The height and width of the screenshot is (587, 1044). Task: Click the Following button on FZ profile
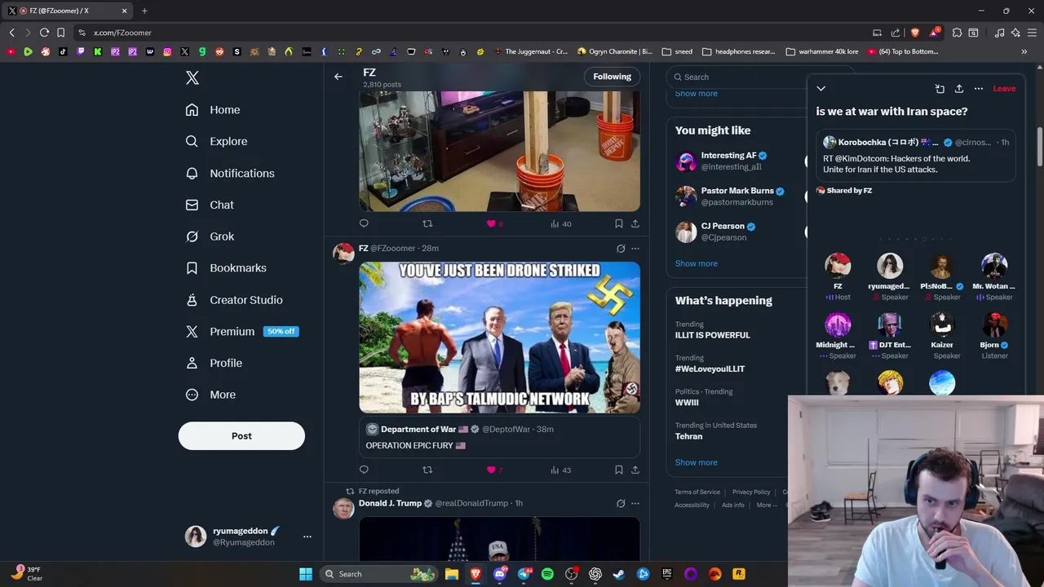[x=612, y=77]
